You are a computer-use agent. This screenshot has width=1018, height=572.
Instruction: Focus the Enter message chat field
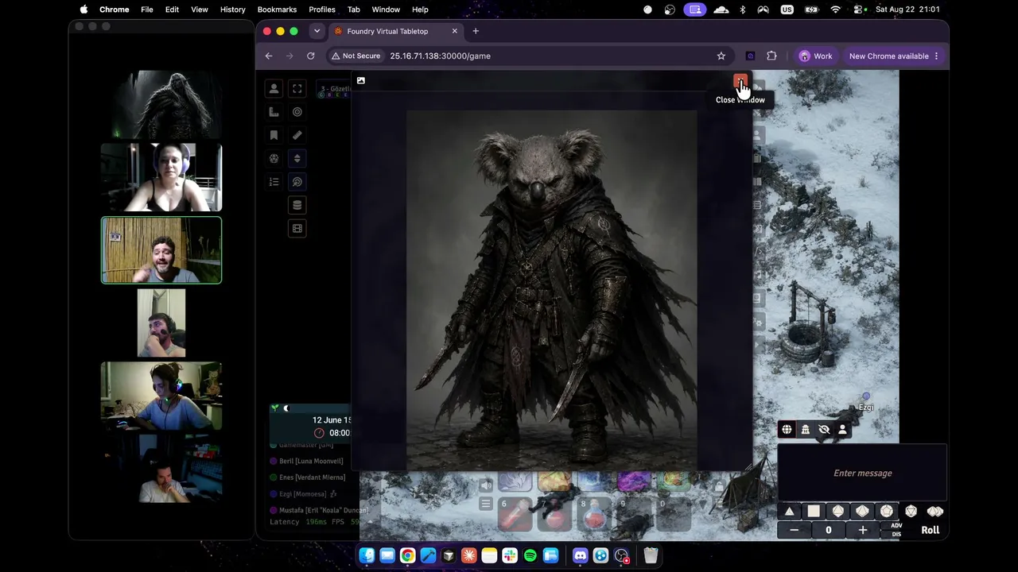(862, 473)
